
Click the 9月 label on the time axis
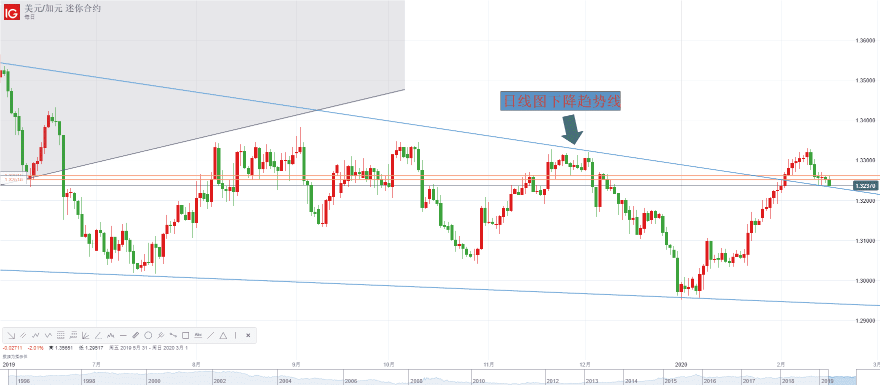(x=296, y=365)
